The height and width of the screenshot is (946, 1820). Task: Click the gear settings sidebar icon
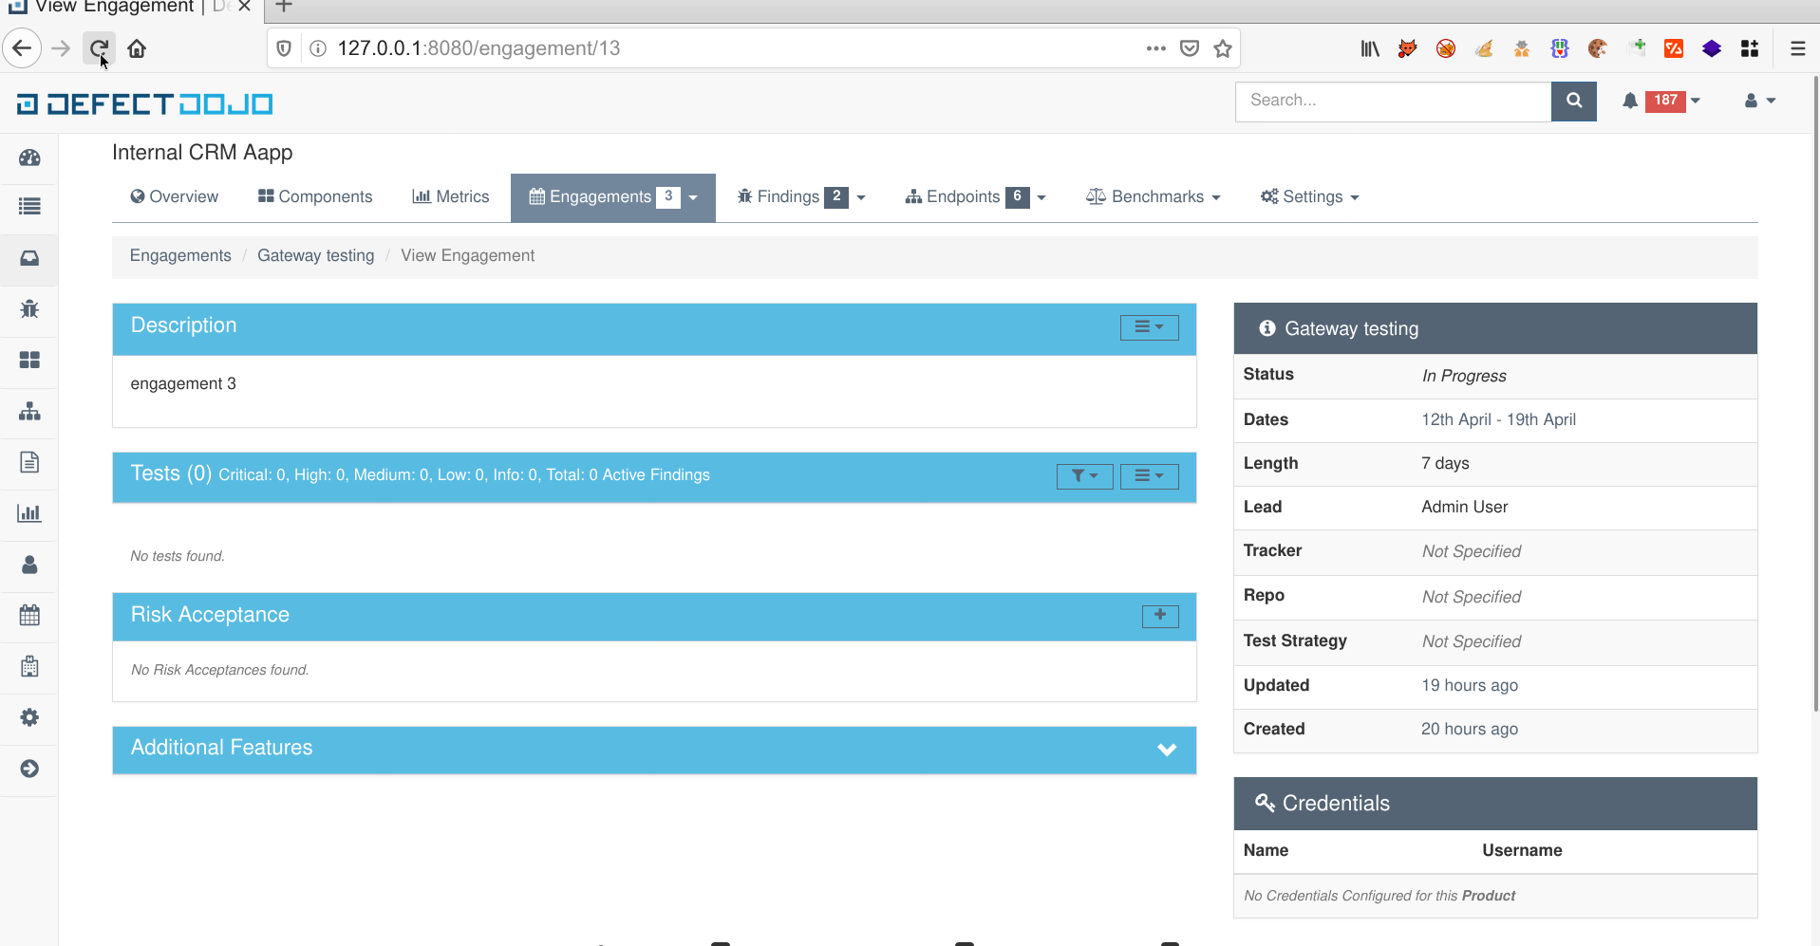pos(29,717)
